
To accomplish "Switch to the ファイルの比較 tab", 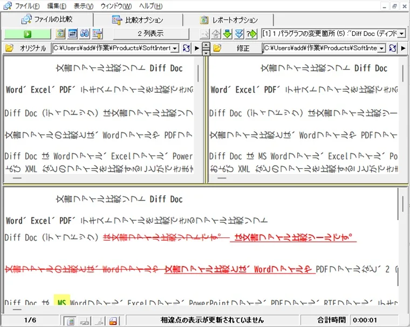I will click(x=47, y=19).
